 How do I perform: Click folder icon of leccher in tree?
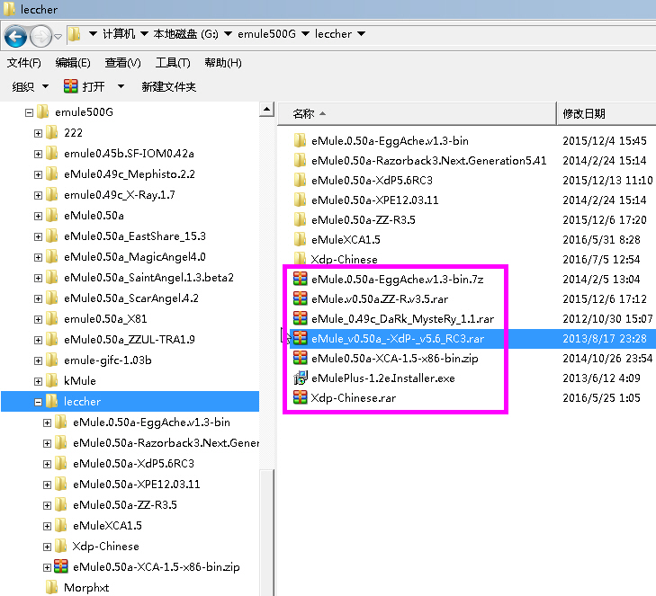52,401
